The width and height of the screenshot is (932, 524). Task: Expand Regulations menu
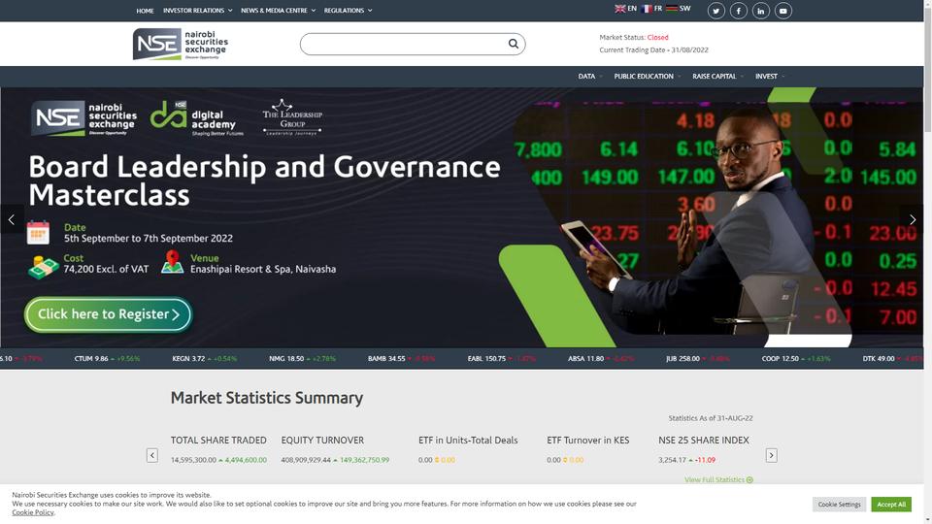point(348,10)
